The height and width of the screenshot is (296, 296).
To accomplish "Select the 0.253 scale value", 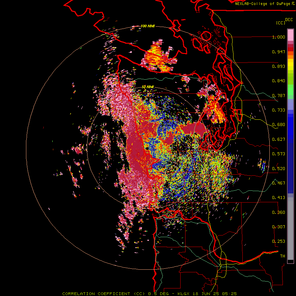I will (x=279, y=241).
